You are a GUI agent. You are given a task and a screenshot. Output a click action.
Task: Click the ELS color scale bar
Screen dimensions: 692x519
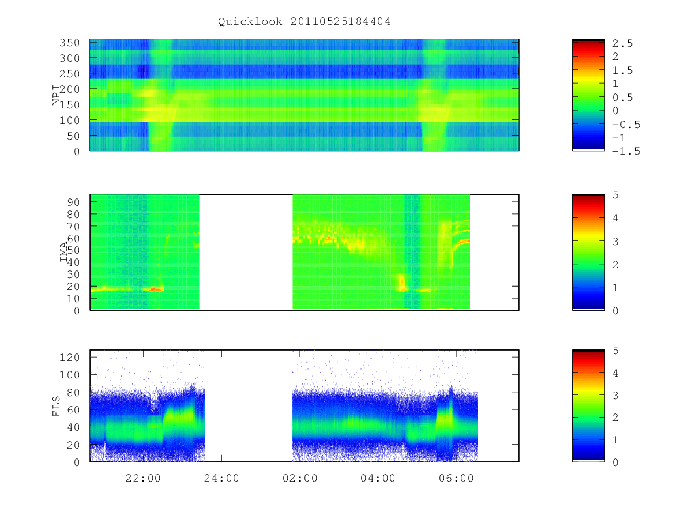coord(588,406)
